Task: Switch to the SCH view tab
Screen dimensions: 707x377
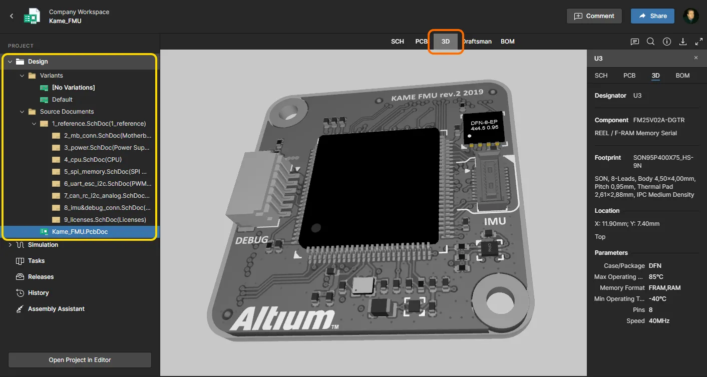Action: coord(398,42)
